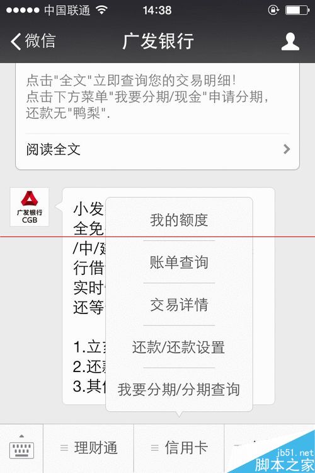Select 账单查询 from popup menu
315x473 pixels.
[179, 262]
